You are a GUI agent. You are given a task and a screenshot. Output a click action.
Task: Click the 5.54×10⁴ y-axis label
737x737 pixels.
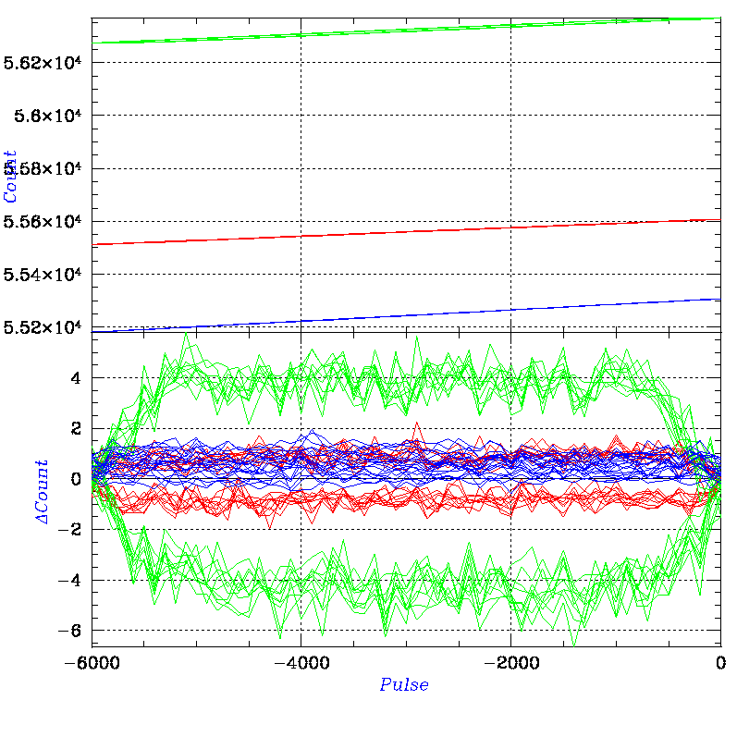click(x=43, y=274)
